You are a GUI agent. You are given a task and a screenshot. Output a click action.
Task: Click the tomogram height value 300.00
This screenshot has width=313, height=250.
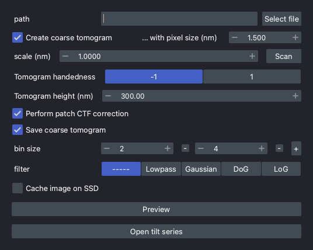201,96
